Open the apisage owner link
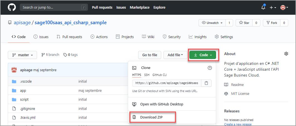The width and height of the screenshot is (296, 126). (x=22, y=23)
